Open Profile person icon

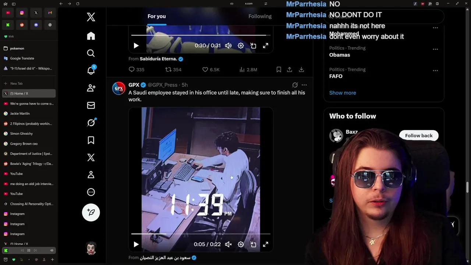[x=91, y=175]
